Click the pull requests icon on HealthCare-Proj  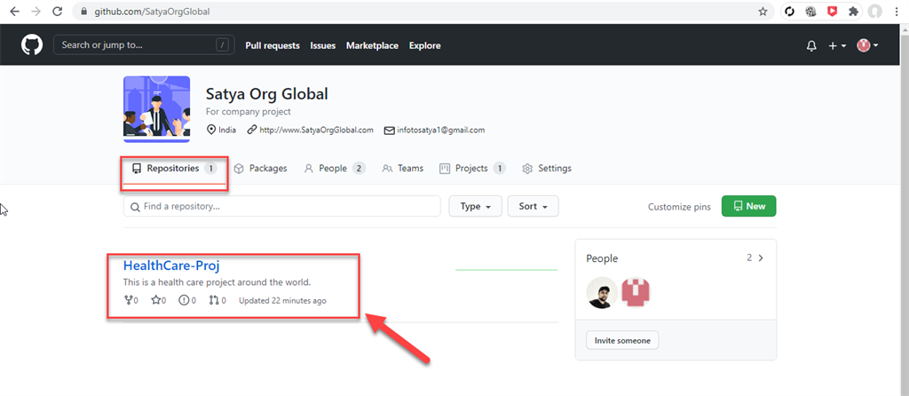pos(213,300)
